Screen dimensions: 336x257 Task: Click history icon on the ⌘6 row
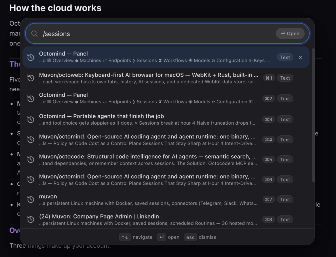pyautogui.click(x=31, y=179)
